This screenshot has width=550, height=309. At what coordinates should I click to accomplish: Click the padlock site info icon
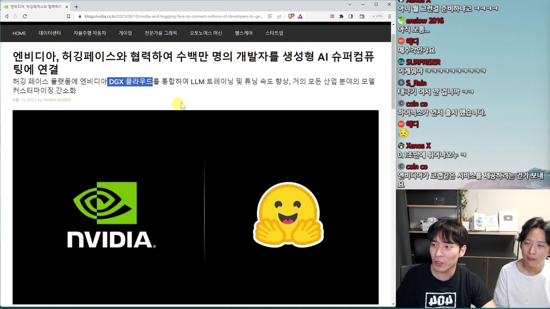(80, 16)
